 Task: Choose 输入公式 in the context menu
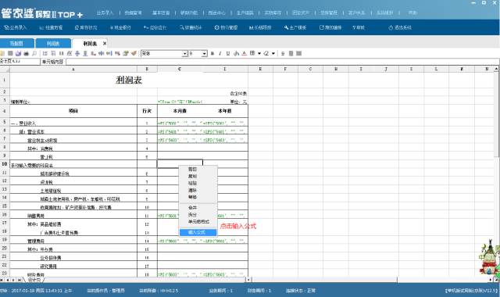(x=198, y=232)
